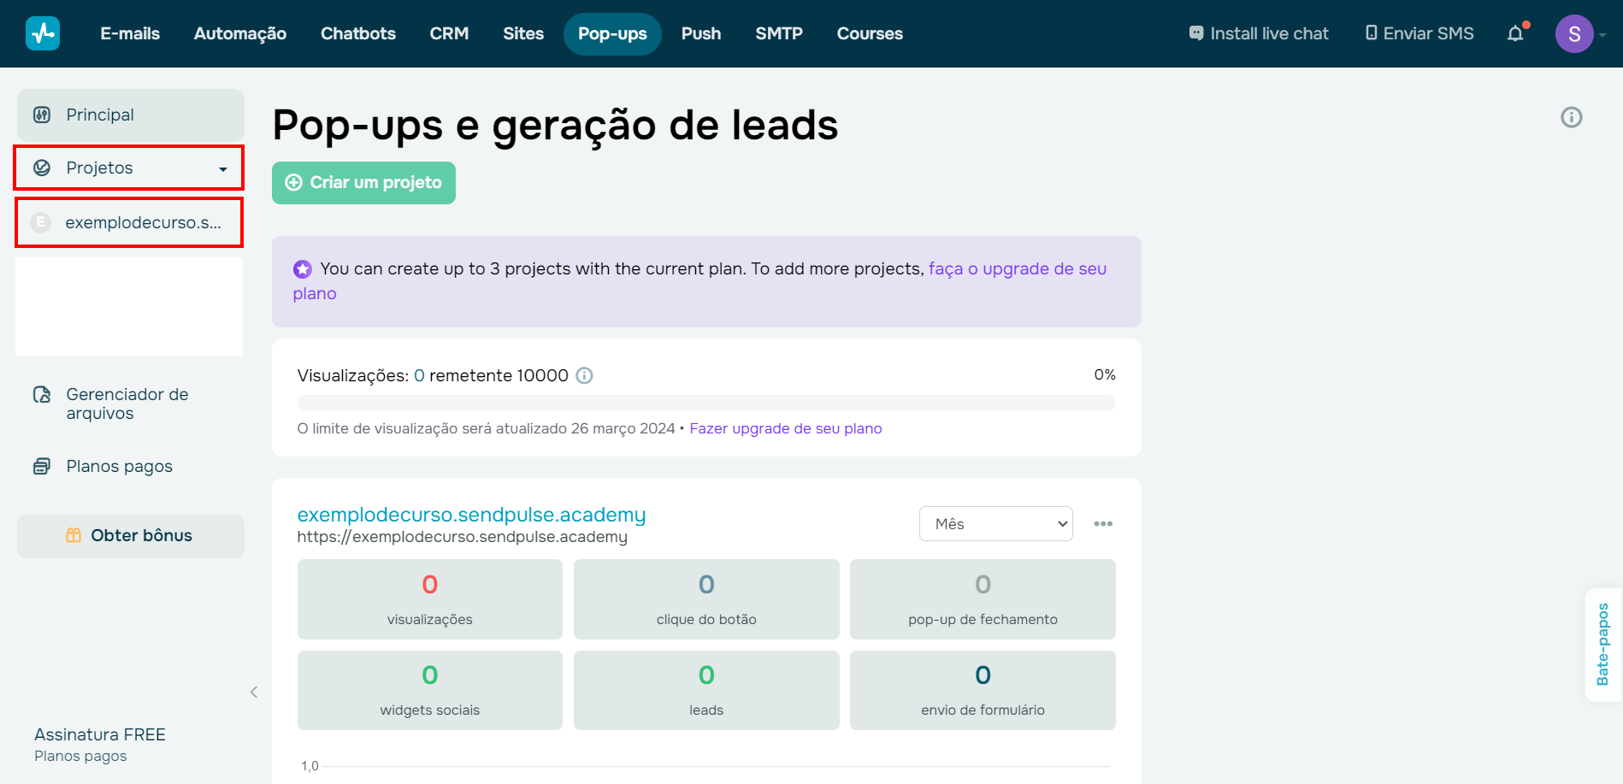Open the notifications bell
The image size is (1623, 784).
click(x=1515, y=33)
